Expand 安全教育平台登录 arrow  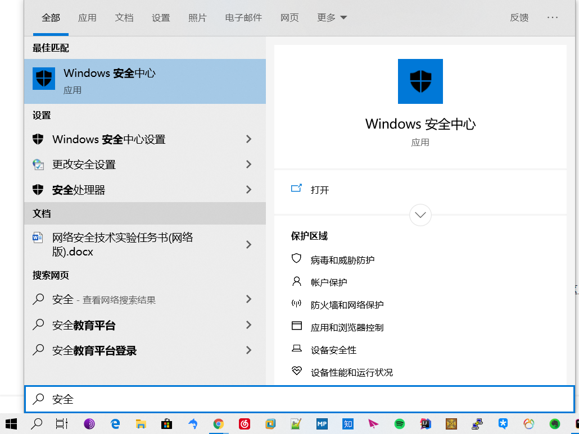[x=248, y=350]
